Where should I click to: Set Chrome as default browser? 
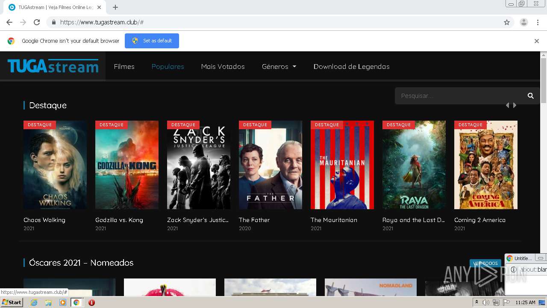pos(152,41)
